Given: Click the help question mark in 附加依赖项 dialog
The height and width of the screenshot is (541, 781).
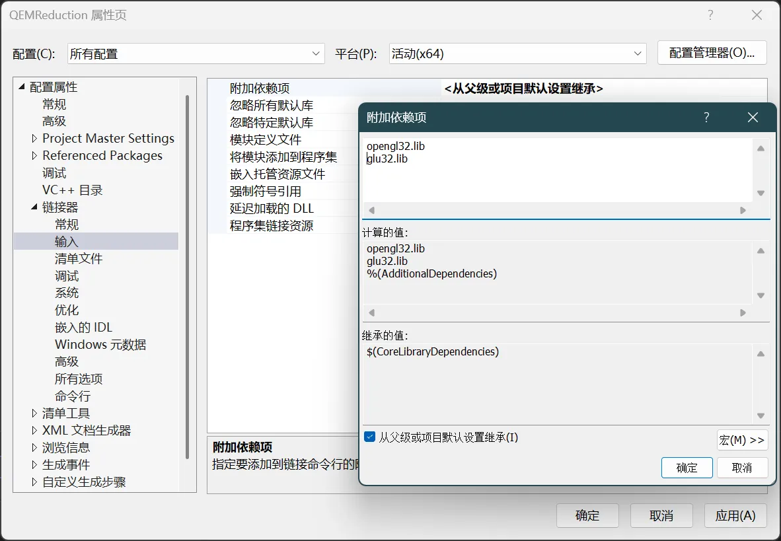Looking at the screenshot, I should click(706, 118).
